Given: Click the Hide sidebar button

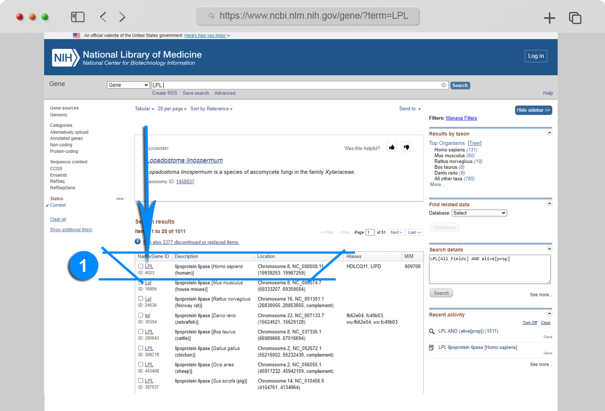Looking at the screenshot, I should click(x=533, y=110).
